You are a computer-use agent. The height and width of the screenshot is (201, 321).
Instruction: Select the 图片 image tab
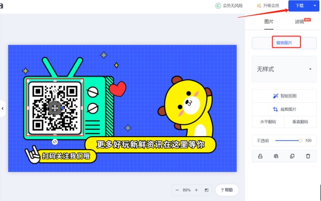point(269,21)
